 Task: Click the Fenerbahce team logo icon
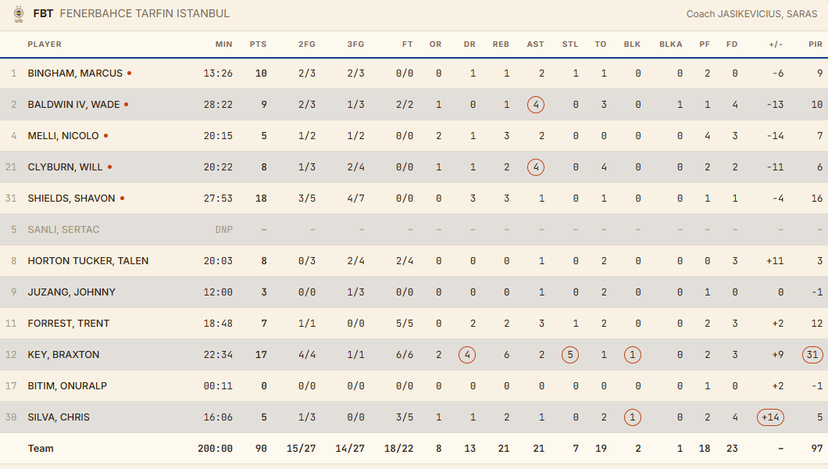point(19,14)
